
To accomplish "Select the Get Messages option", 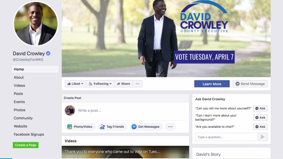I will [x=146, y=127].
